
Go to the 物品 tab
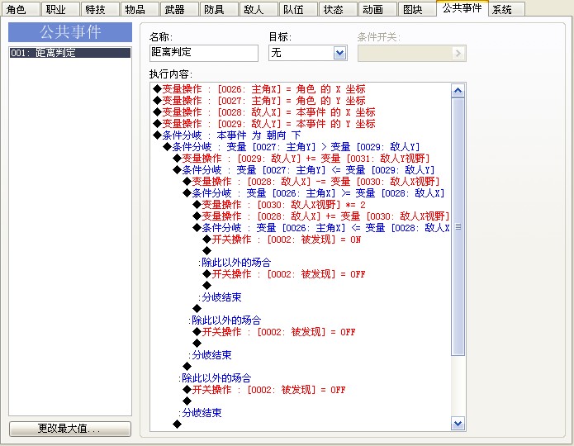(x=140, y=9)
